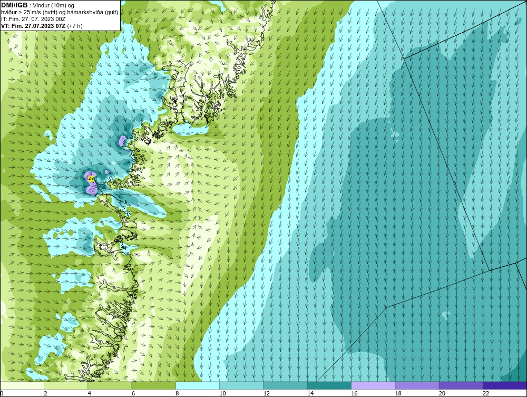Click legend scale label '16'
The width and height of the screenshot is (527, 397).
pos(354,393)
